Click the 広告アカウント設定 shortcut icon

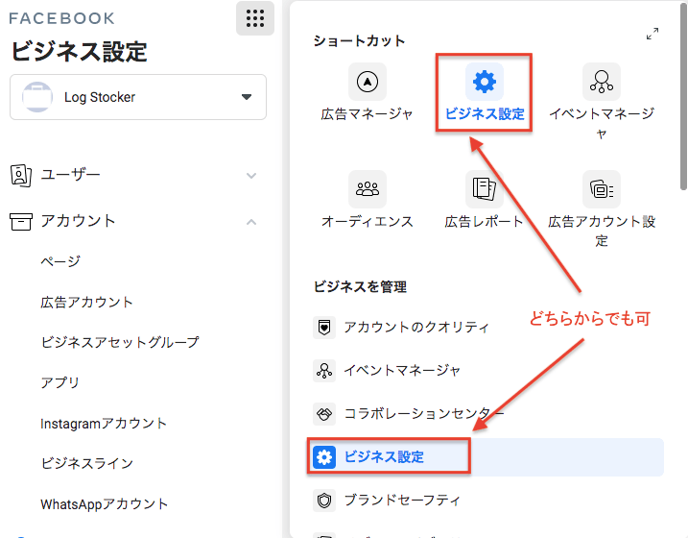click(602, 189)
